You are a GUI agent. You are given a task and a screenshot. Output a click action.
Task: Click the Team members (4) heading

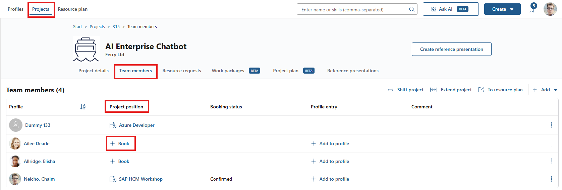35,90
